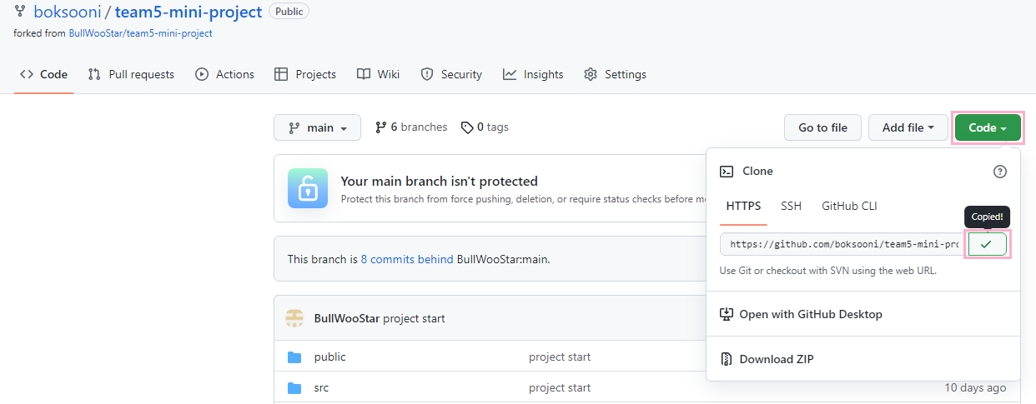Switch to the SSH clone tab
This screenshot has width=1036, height=404.
coord(791,206)
